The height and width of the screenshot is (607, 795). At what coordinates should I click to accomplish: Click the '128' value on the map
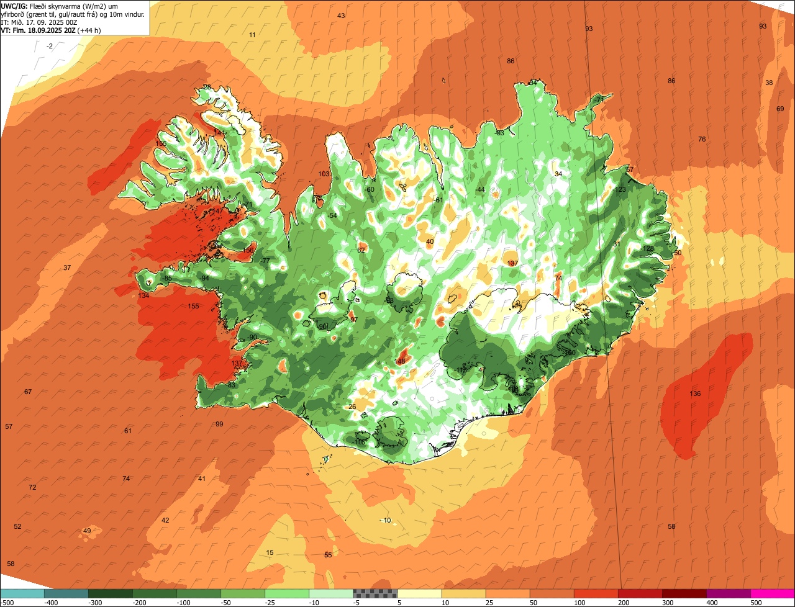[648, 248]
